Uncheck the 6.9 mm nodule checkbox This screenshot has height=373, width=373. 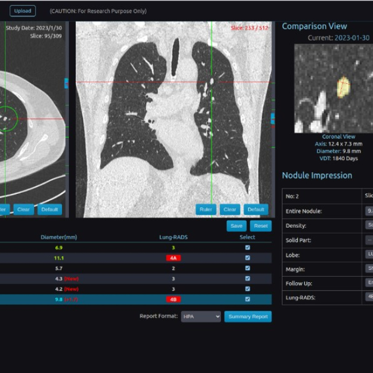pyautogui.click(x=247, y=247)
